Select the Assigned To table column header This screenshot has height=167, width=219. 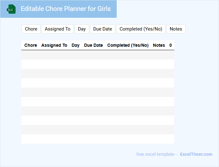click(x=54, y=45)
